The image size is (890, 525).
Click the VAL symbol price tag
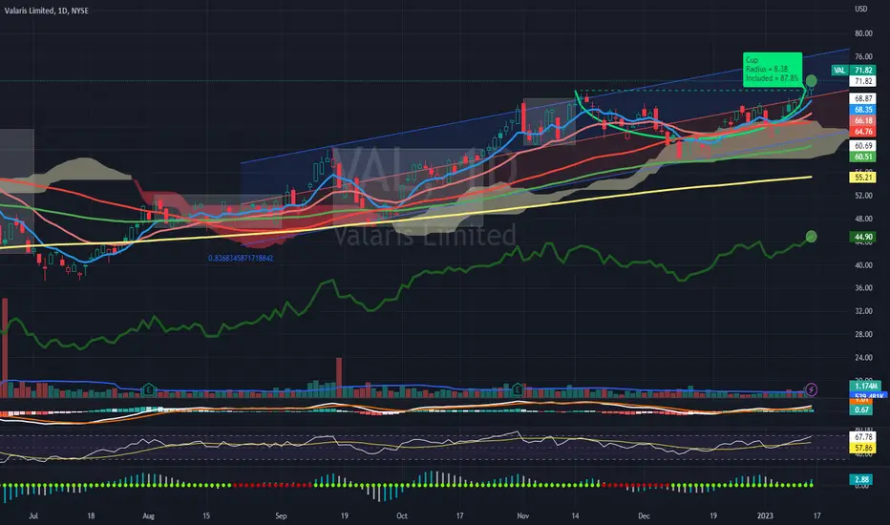[839, 71]
